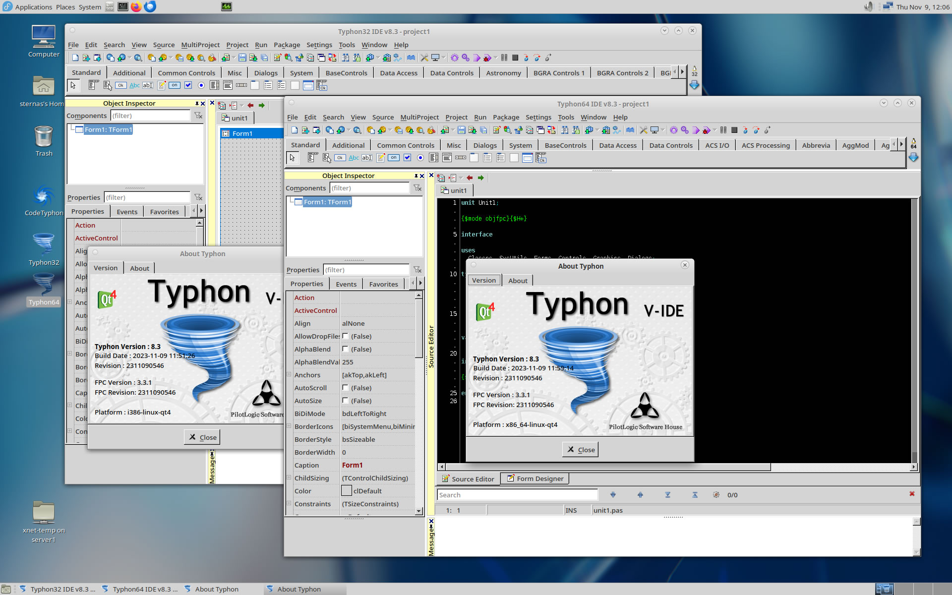Expand ChildSizing property in Typhon64 inspector

(x=289, y=477)
